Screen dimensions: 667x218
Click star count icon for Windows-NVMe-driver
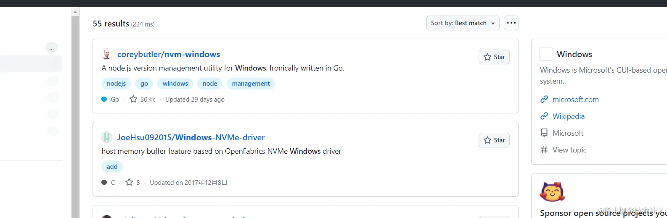coord(129,182)
